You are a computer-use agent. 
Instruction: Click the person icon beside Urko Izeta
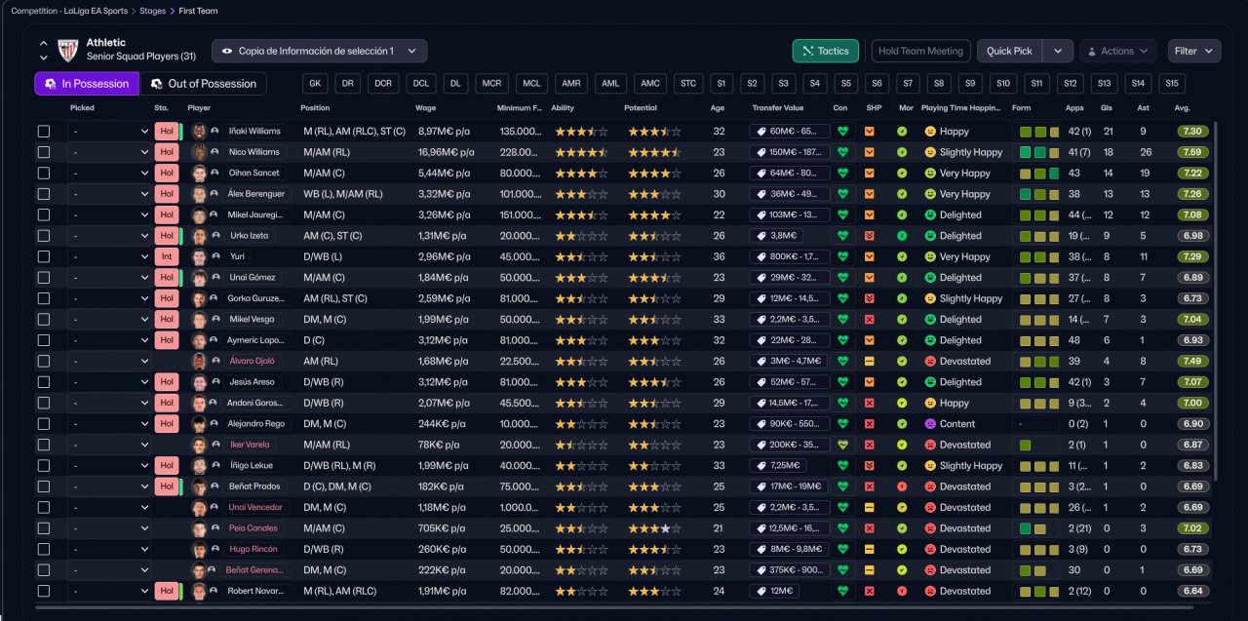214,236
